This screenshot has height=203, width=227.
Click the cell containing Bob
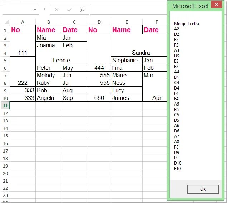click(x=49, y=90)
